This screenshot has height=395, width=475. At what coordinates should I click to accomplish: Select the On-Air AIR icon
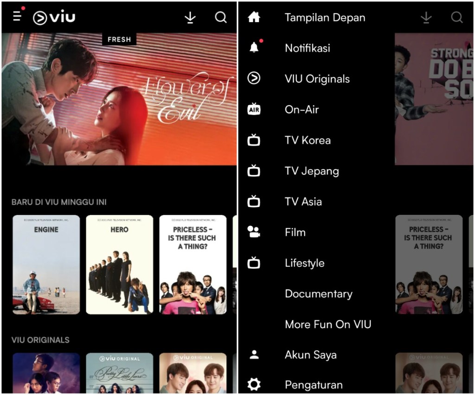[254, 109]
